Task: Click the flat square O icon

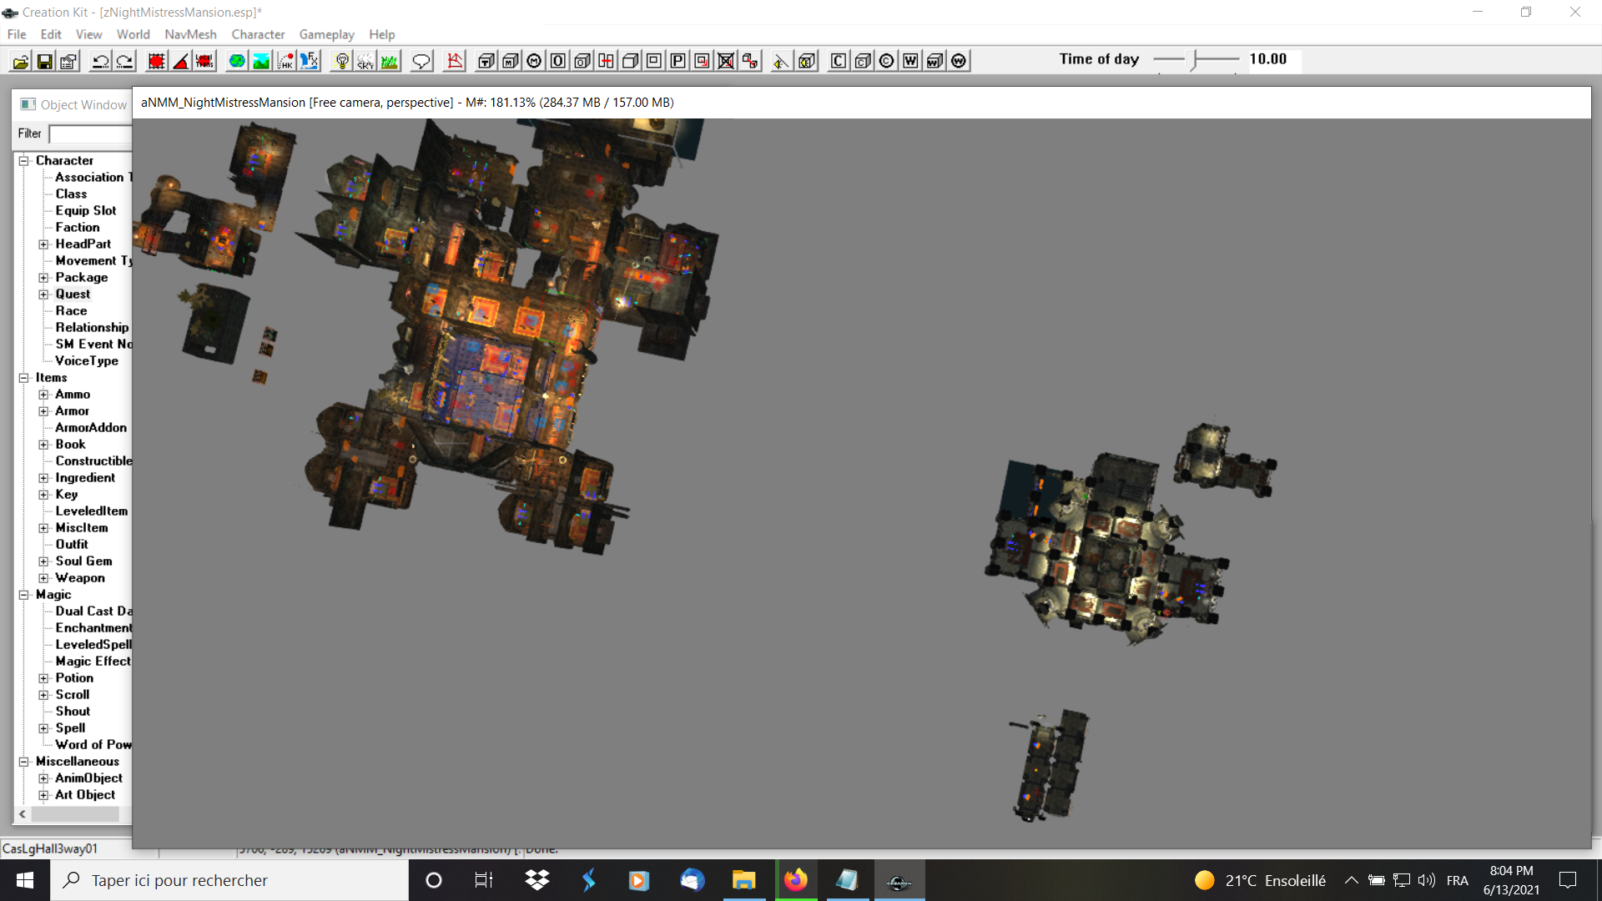Action: 558,61
